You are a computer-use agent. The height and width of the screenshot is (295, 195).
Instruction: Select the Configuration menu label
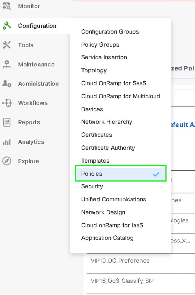(37, 26)
